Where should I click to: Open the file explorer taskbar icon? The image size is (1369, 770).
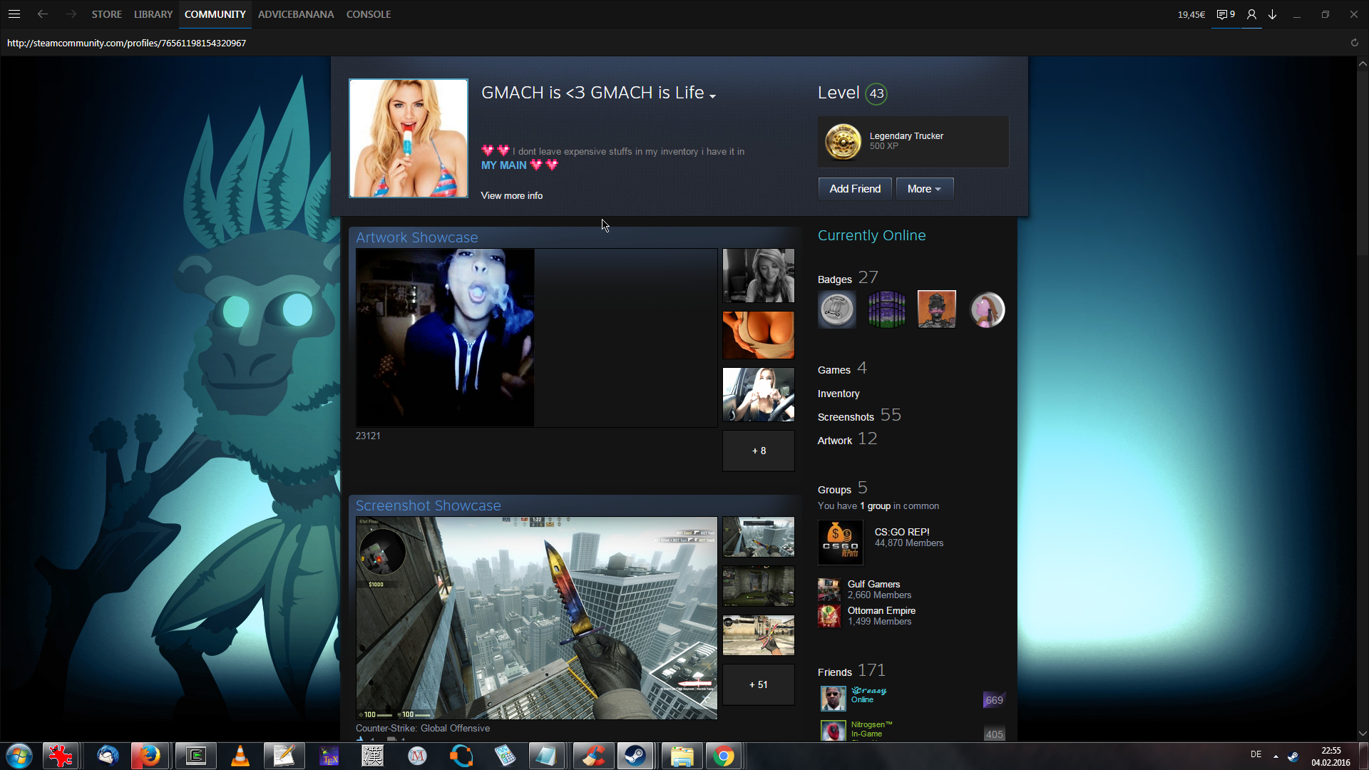click(x=682, y=756)
